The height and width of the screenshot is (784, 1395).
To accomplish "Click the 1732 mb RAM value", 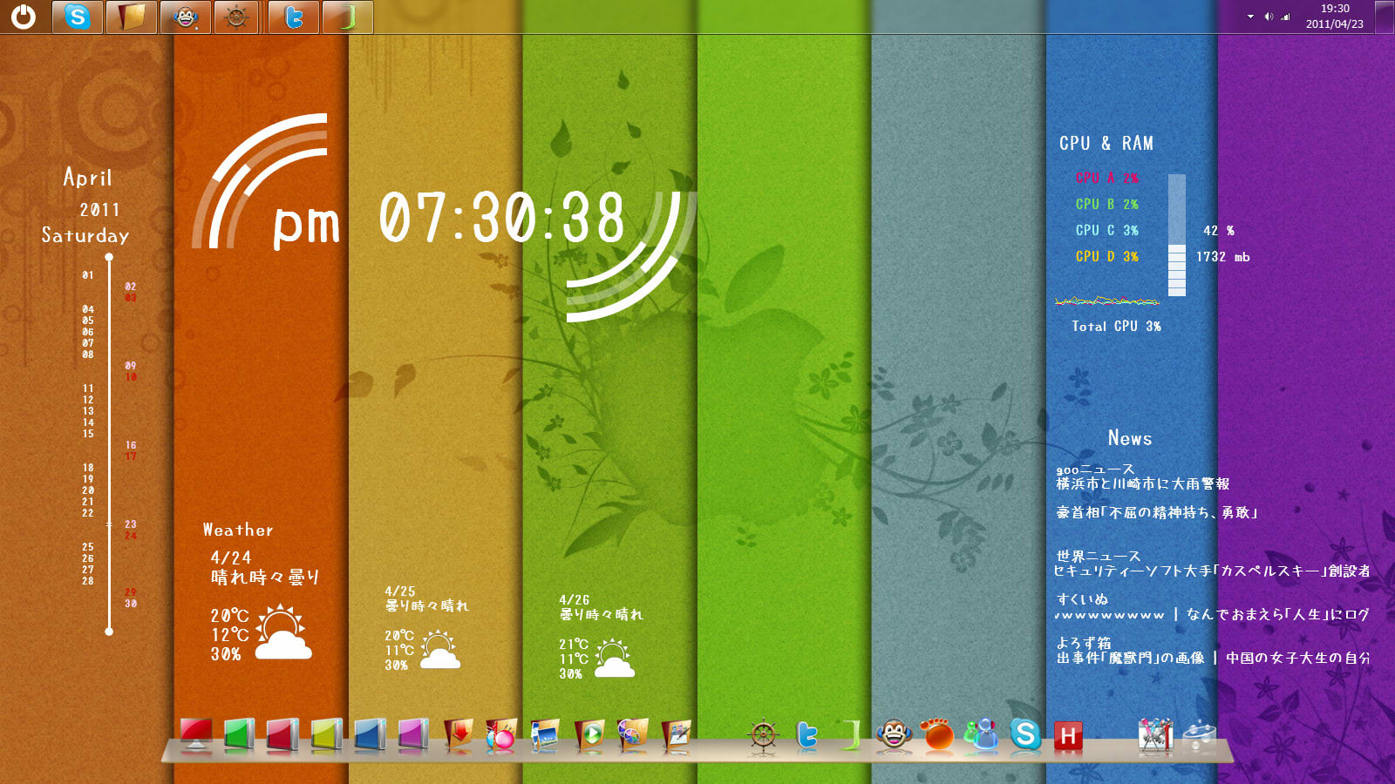I will pyautogui.click(x=1223, y=257).
